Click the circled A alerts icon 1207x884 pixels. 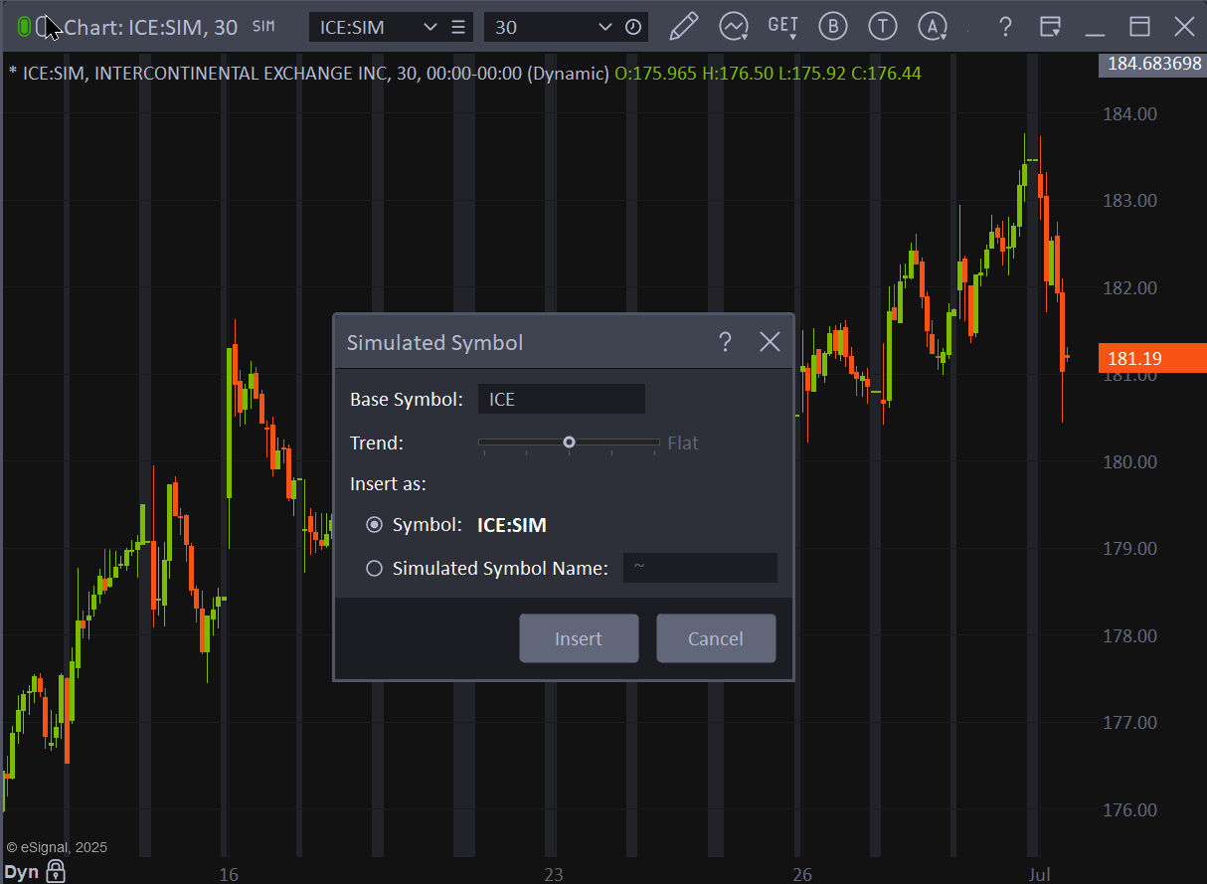(x=933, y=27)
